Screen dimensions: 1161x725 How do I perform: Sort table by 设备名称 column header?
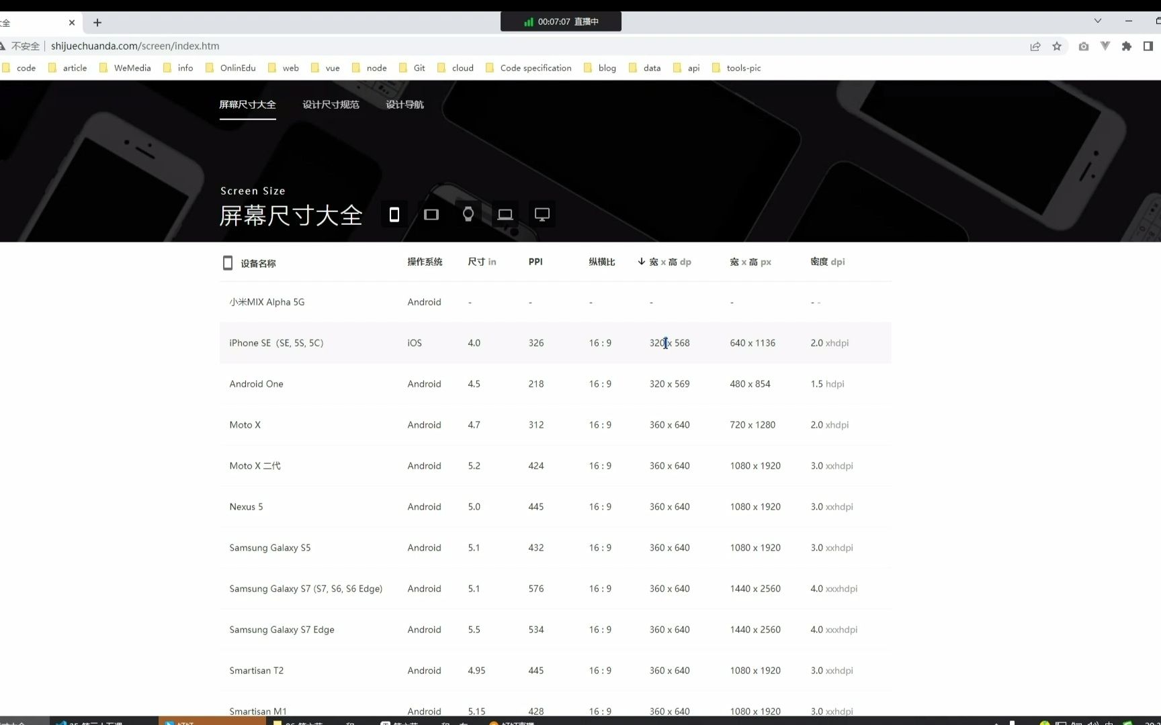click(x=258, y=263)
